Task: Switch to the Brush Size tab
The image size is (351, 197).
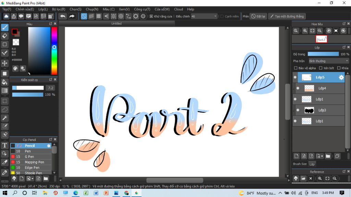Action: (300, 164)
